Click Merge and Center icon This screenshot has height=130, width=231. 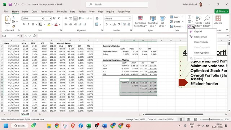97,24
